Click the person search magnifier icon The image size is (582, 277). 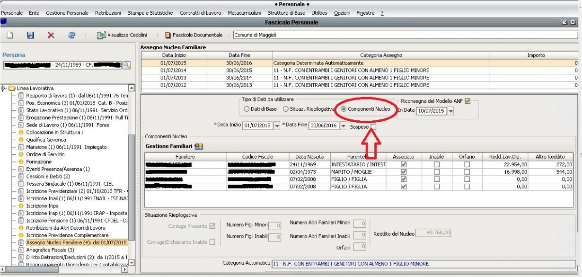(126, 65)
